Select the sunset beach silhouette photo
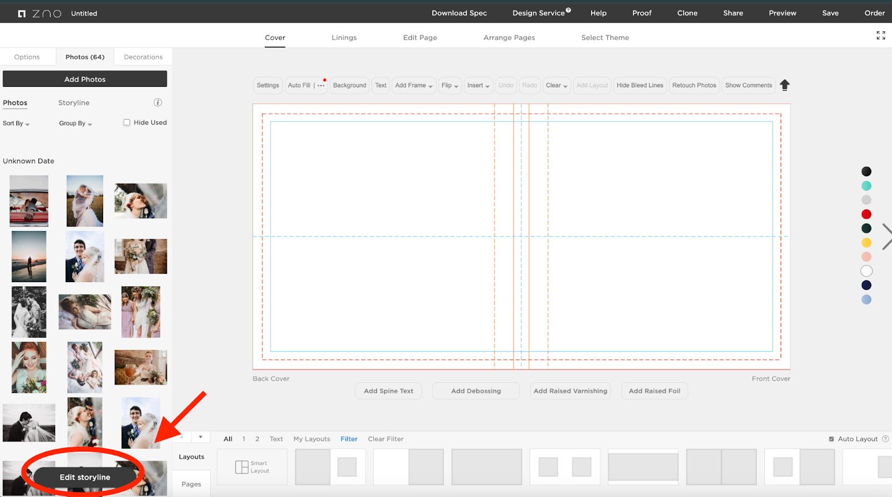 coord(29,257)
